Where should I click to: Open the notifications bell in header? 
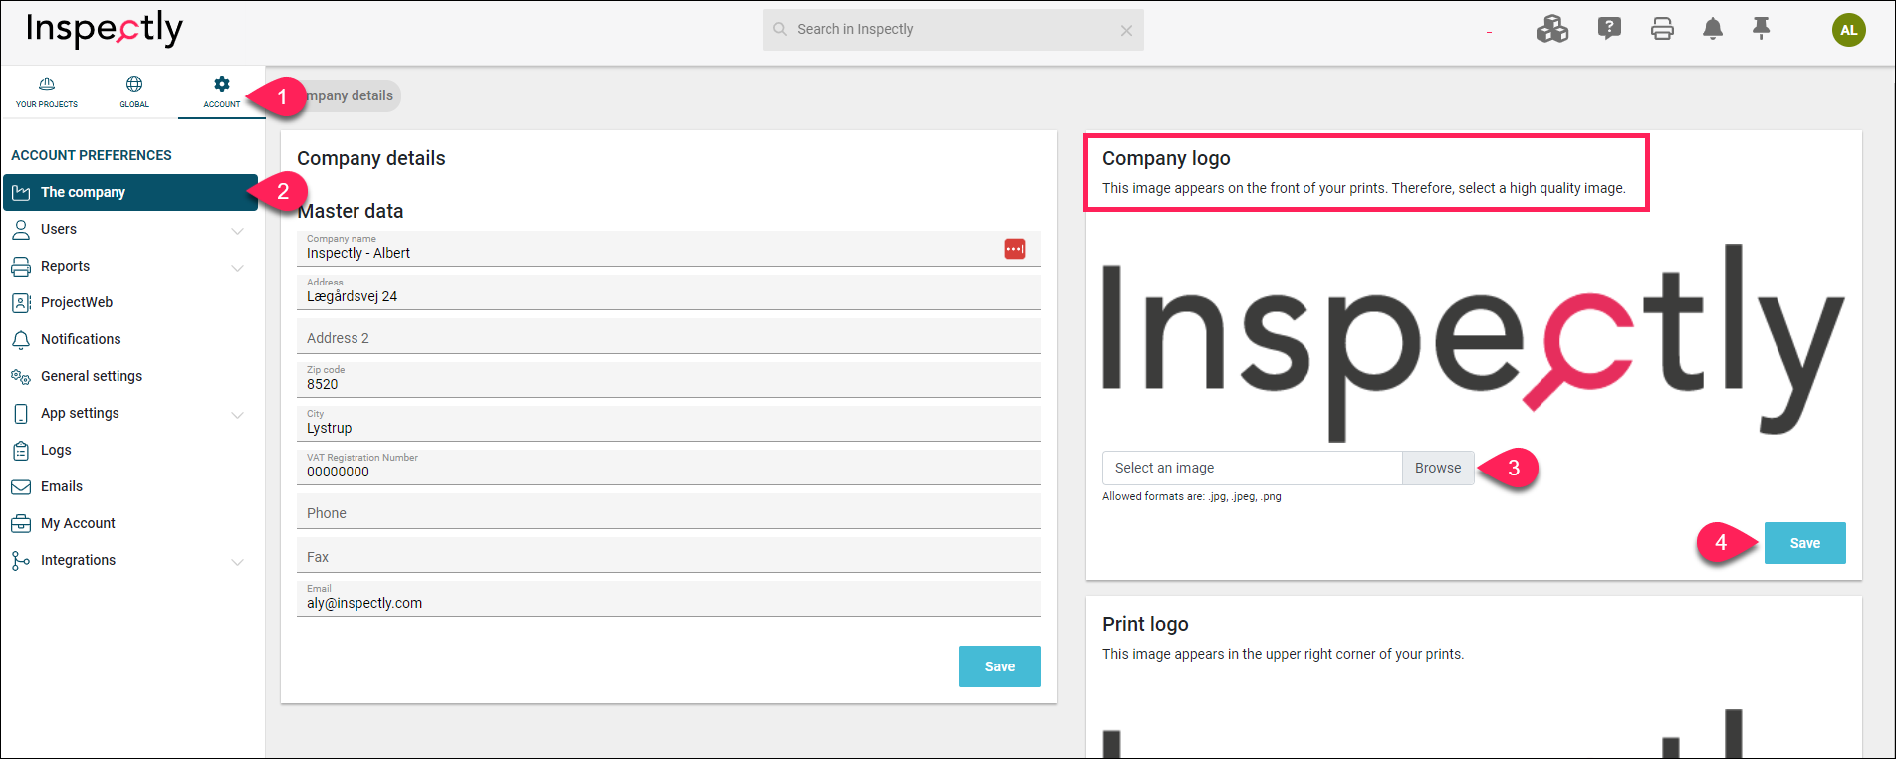click(x=1713, y=29)
